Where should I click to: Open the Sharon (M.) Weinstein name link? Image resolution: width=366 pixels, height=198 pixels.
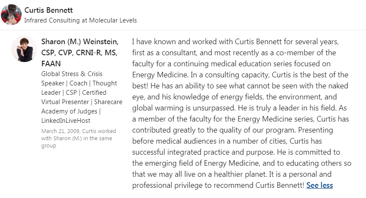pyautogui.click(x=80, y=42)
